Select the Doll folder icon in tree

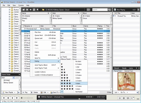click(x=12, y=66)
